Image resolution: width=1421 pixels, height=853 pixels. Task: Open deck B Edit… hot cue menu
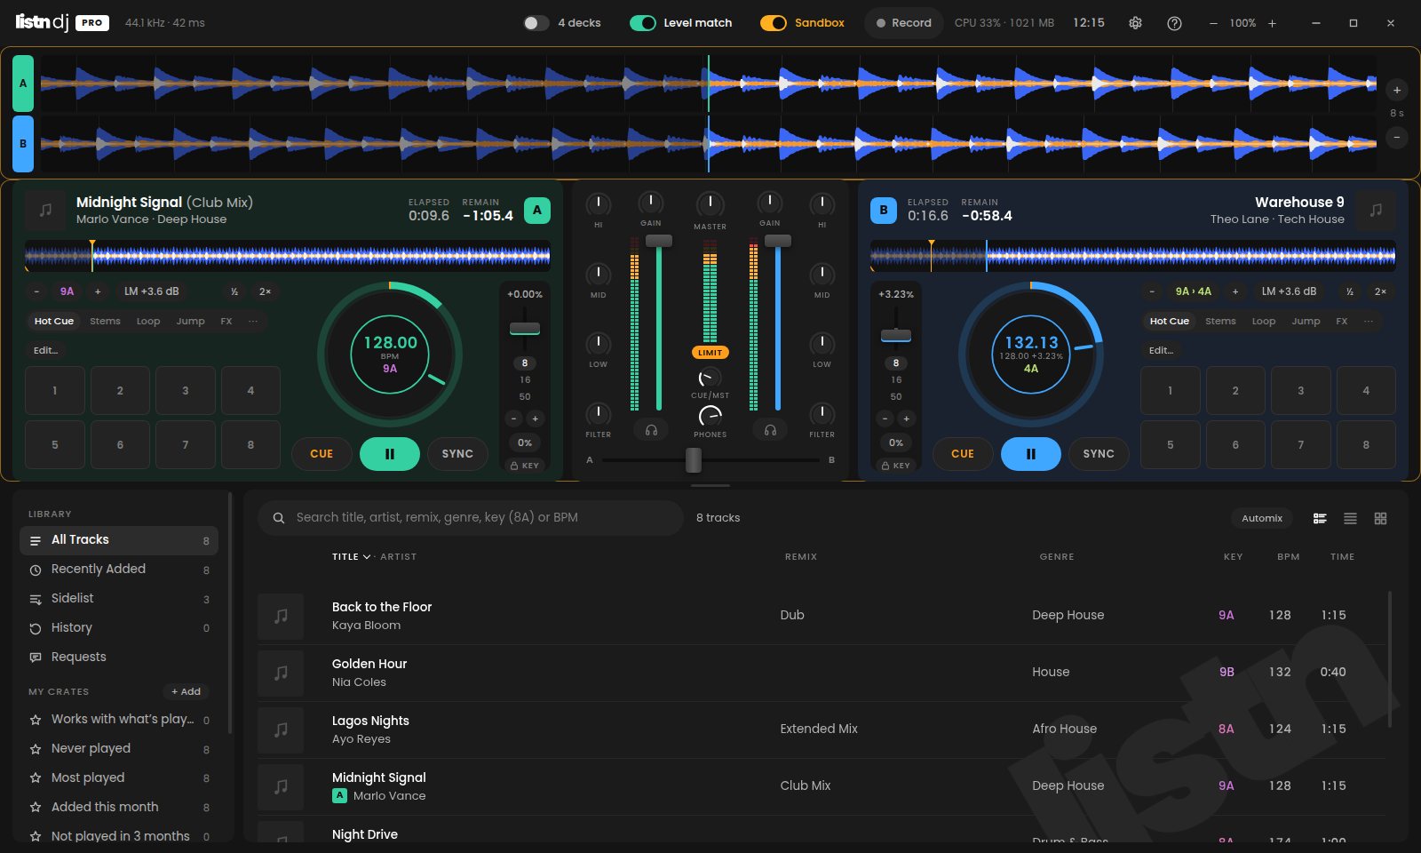(x=1162, y=350)
